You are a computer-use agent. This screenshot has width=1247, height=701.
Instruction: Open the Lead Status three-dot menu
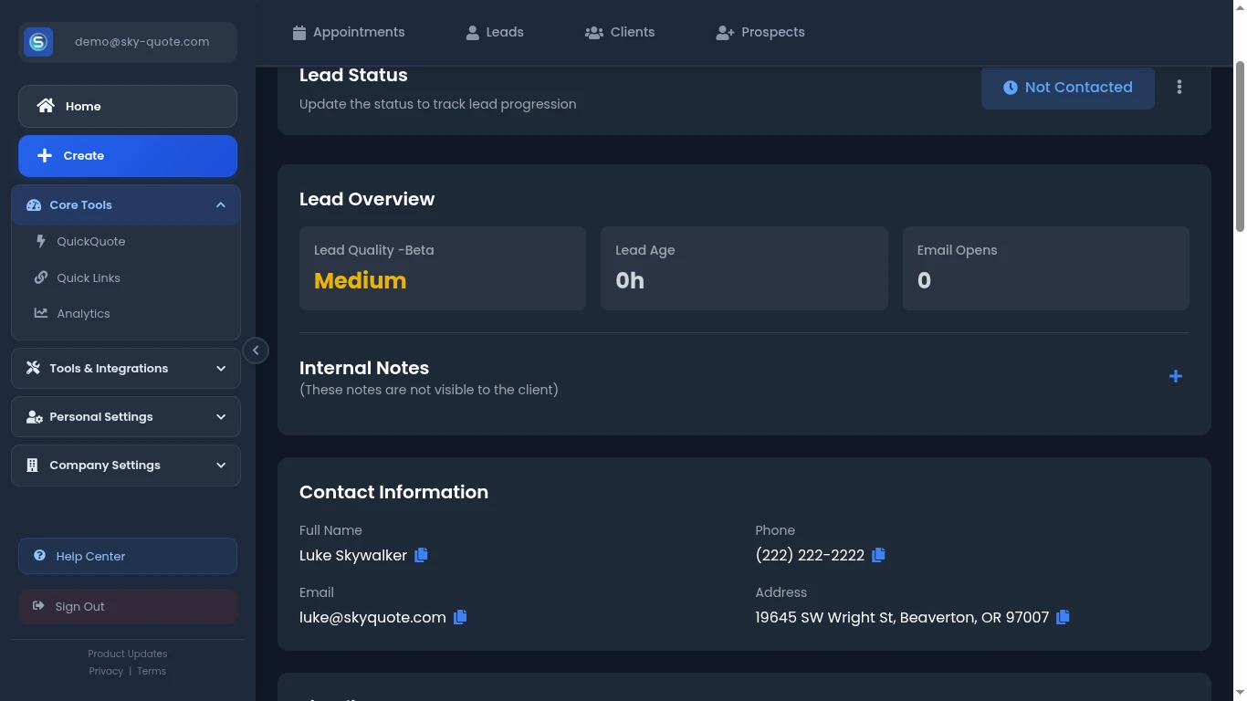pyautogui.click(x=1179, y=87)
